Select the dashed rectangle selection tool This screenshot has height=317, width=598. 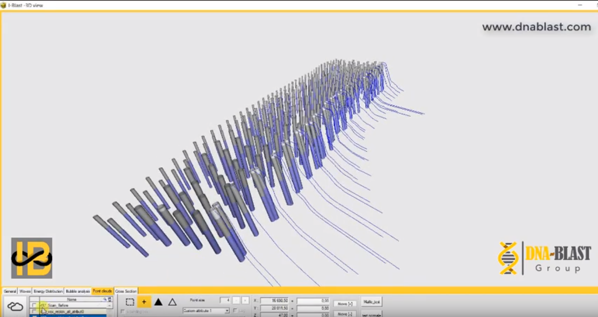tap(130, 302)
